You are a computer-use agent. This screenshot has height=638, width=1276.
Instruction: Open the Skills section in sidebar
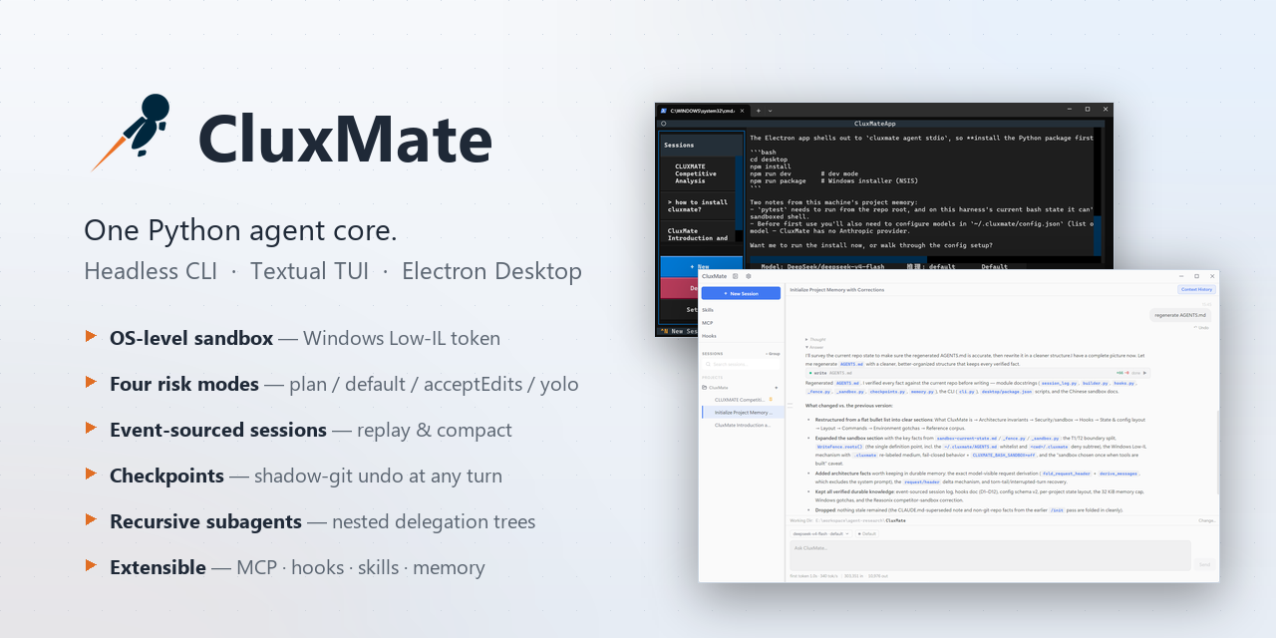708,310
